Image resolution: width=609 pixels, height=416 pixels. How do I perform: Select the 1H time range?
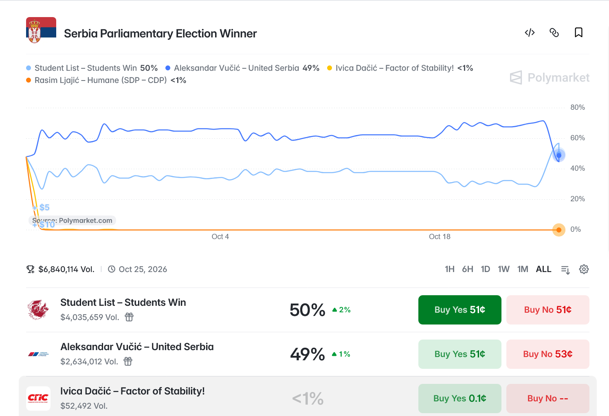coord(450,269)
